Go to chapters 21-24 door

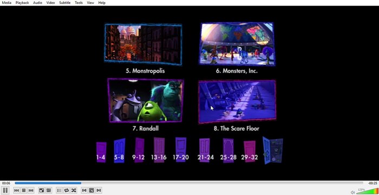coord(205,150)
